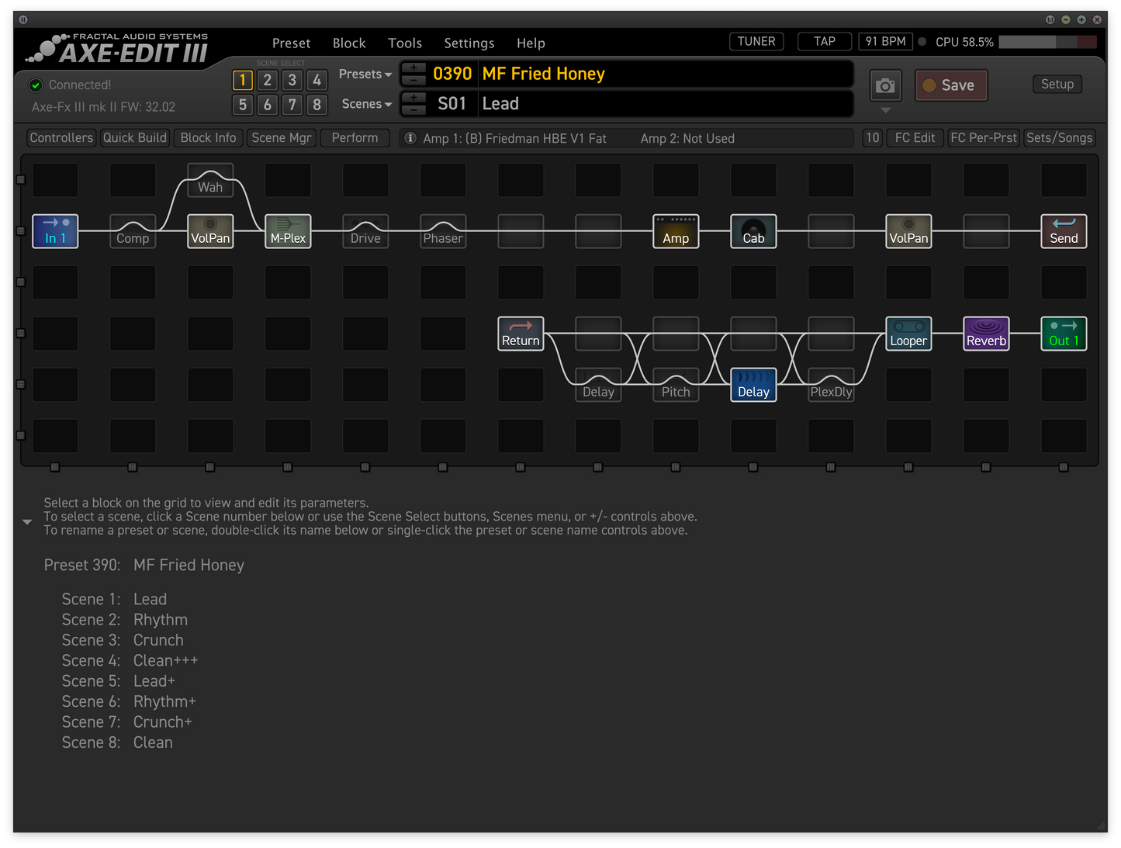
Task: Open the M-Plex block
Action: click(288, 231)
